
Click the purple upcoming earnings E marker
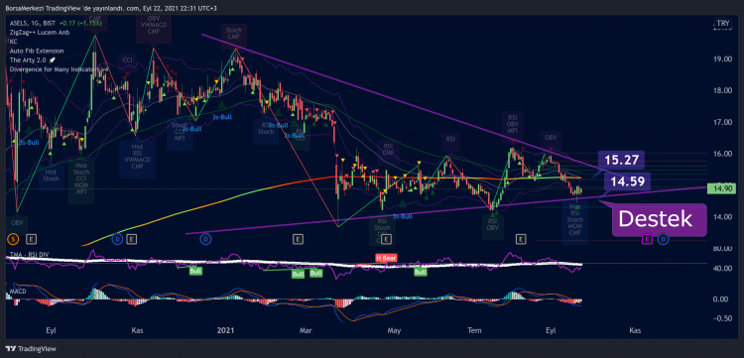647,239
